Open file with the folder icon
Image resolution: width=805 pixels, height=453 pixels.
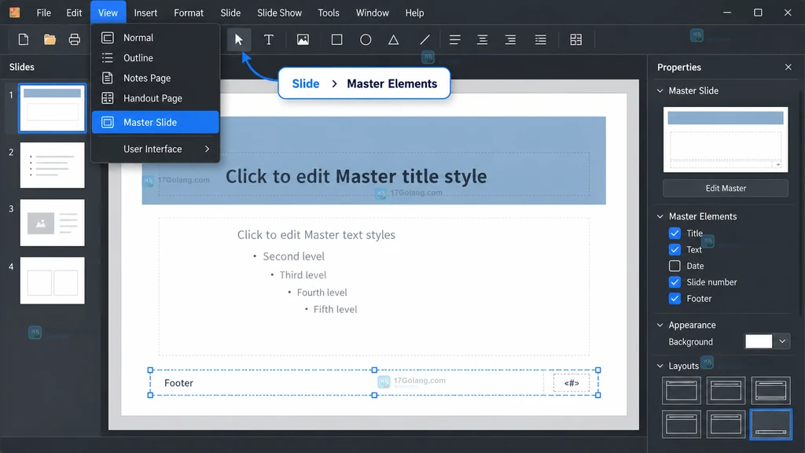point(50,39)
